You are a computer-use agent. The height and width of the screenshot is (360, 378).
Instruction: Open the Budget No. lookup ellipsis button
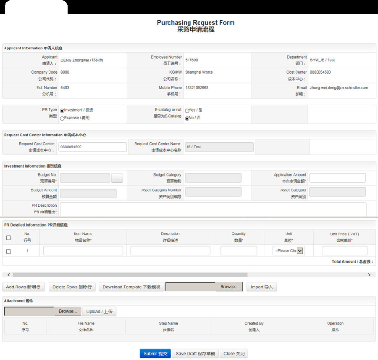(x=117, y=178)
